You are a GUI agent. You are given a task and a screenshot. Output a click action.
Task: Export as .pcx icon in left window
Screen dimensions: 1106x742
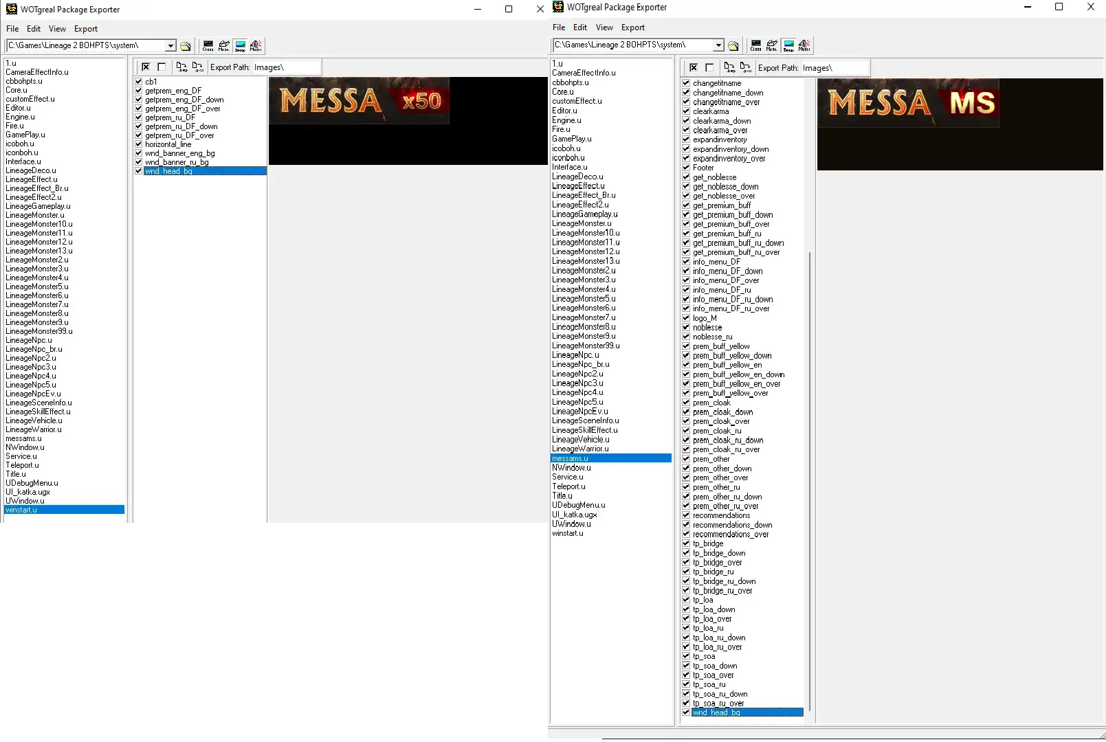198,67
